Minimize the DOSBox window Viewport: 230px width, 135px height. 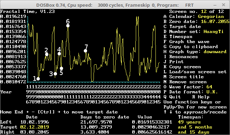215,5
